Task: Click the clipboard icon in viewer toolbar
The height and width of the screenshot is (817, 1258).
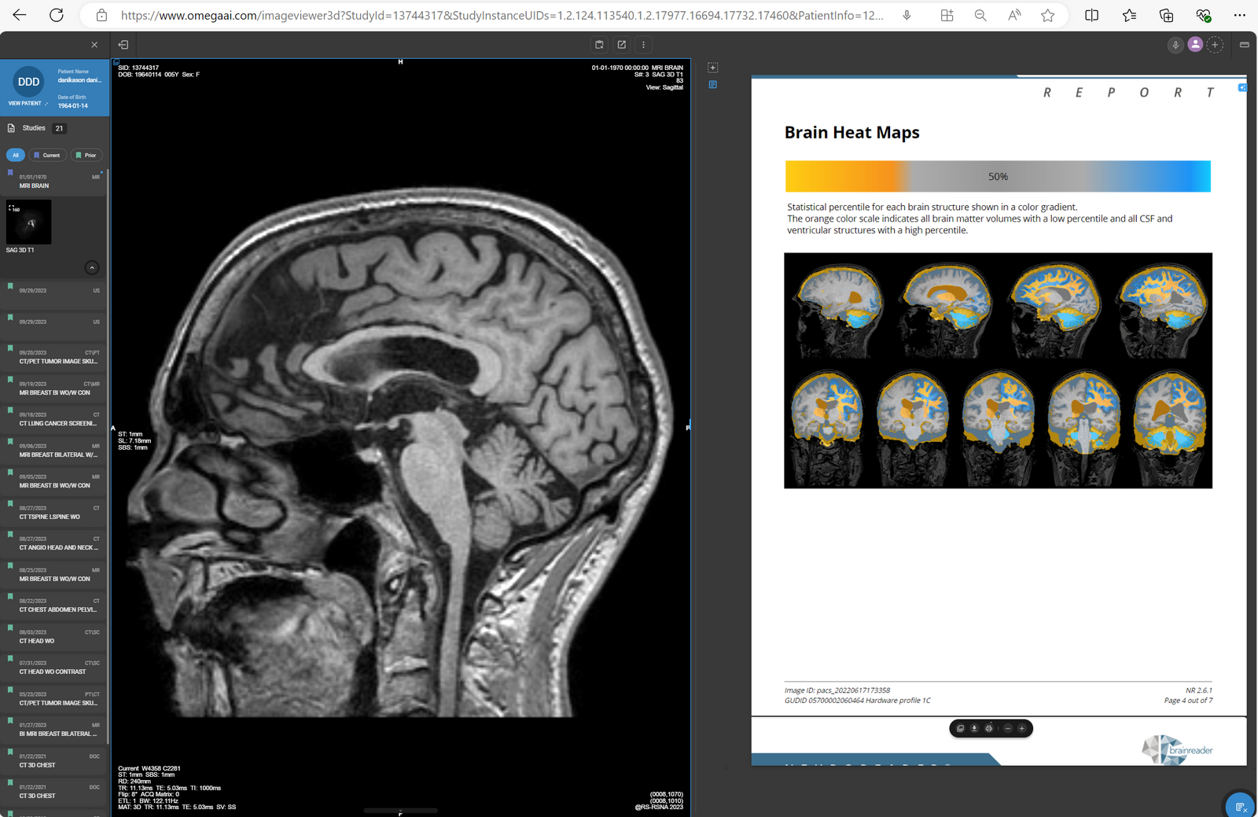Action: (x=599, y=45)
